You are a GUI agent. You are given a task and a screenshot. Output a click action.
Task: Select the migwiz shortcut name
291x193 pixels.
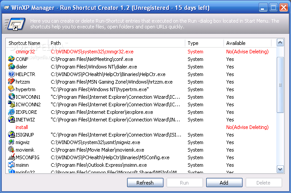(23, 142)
